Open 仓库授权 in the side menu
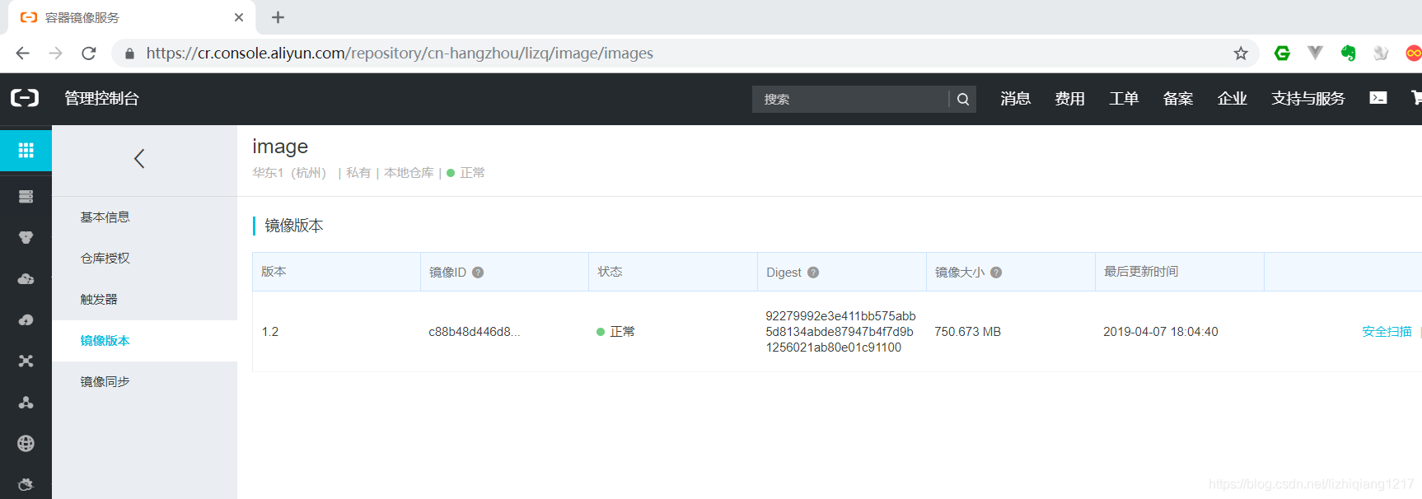The width and height of the screenshot is (1422, 499). coord(105,259)
